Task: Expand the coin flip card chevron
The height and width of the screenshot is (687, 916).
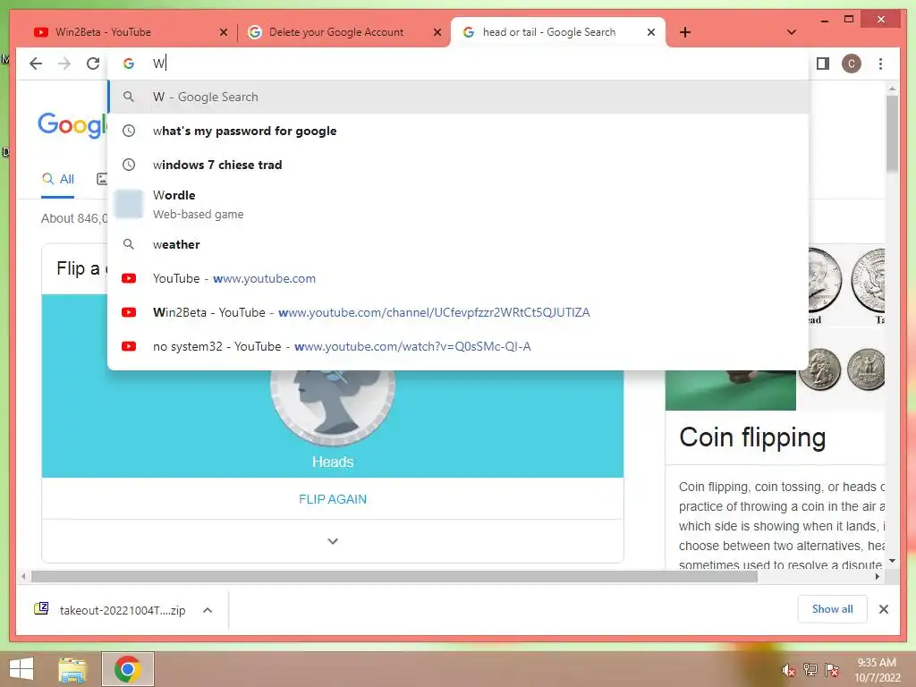Action: point(333,541)
